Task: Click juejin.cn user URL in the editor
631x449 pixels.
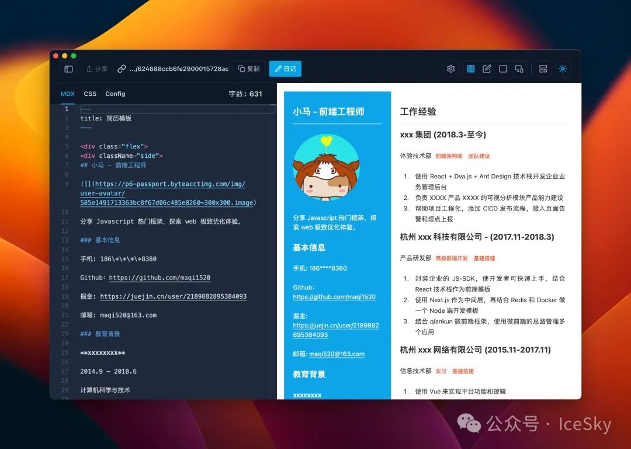Action: tap(174, 296)
